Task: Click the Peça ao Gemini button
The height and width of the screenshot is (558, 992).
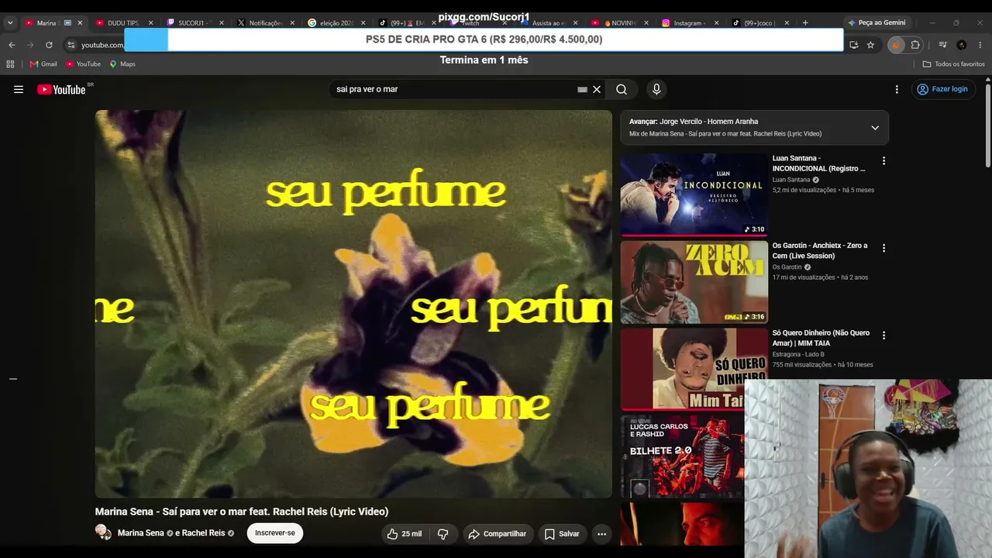Action: 877,22
